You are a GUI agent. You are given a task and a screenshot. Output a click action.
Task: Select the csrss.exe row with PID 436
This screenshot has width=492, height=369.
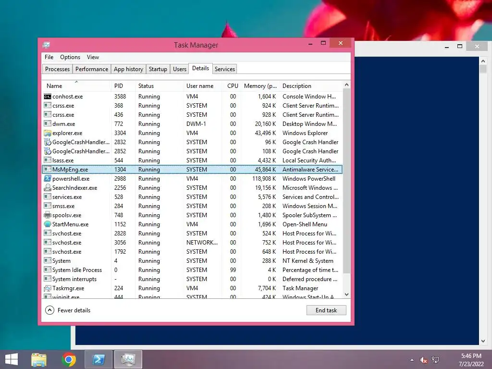tap(192, 115)
